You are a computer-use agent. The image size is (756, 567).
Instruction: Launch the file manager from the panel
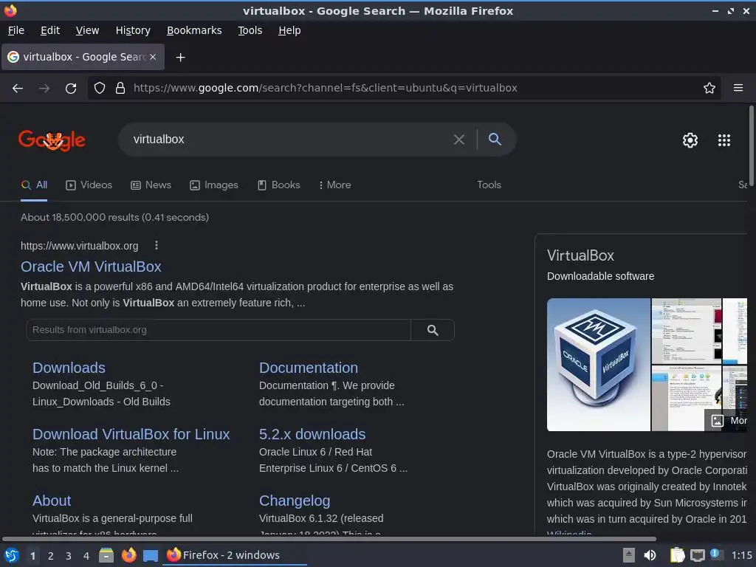click(106, 555)
